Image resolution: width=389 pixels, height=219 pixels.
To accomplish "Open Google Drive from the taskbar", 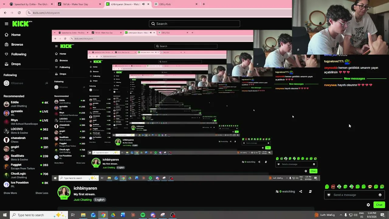I will (x=113, y=215).
